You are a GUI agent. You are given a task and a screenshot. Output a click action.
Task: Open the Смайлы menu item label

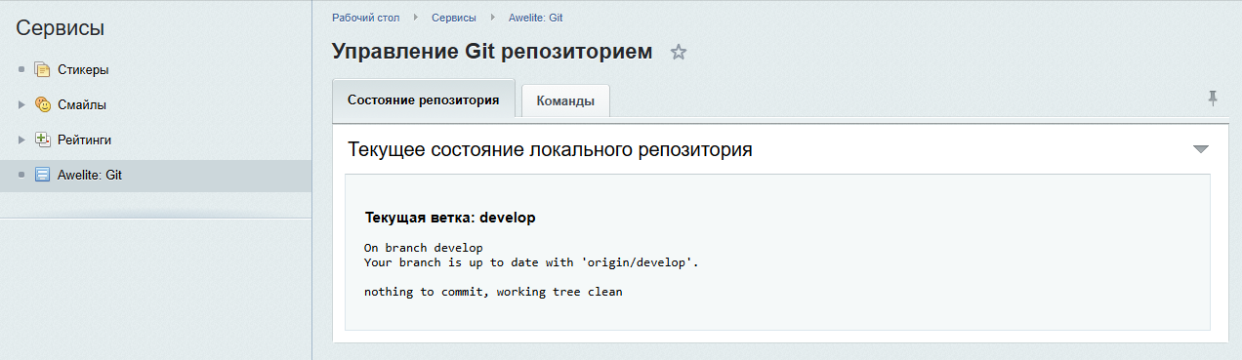[82, 105]
